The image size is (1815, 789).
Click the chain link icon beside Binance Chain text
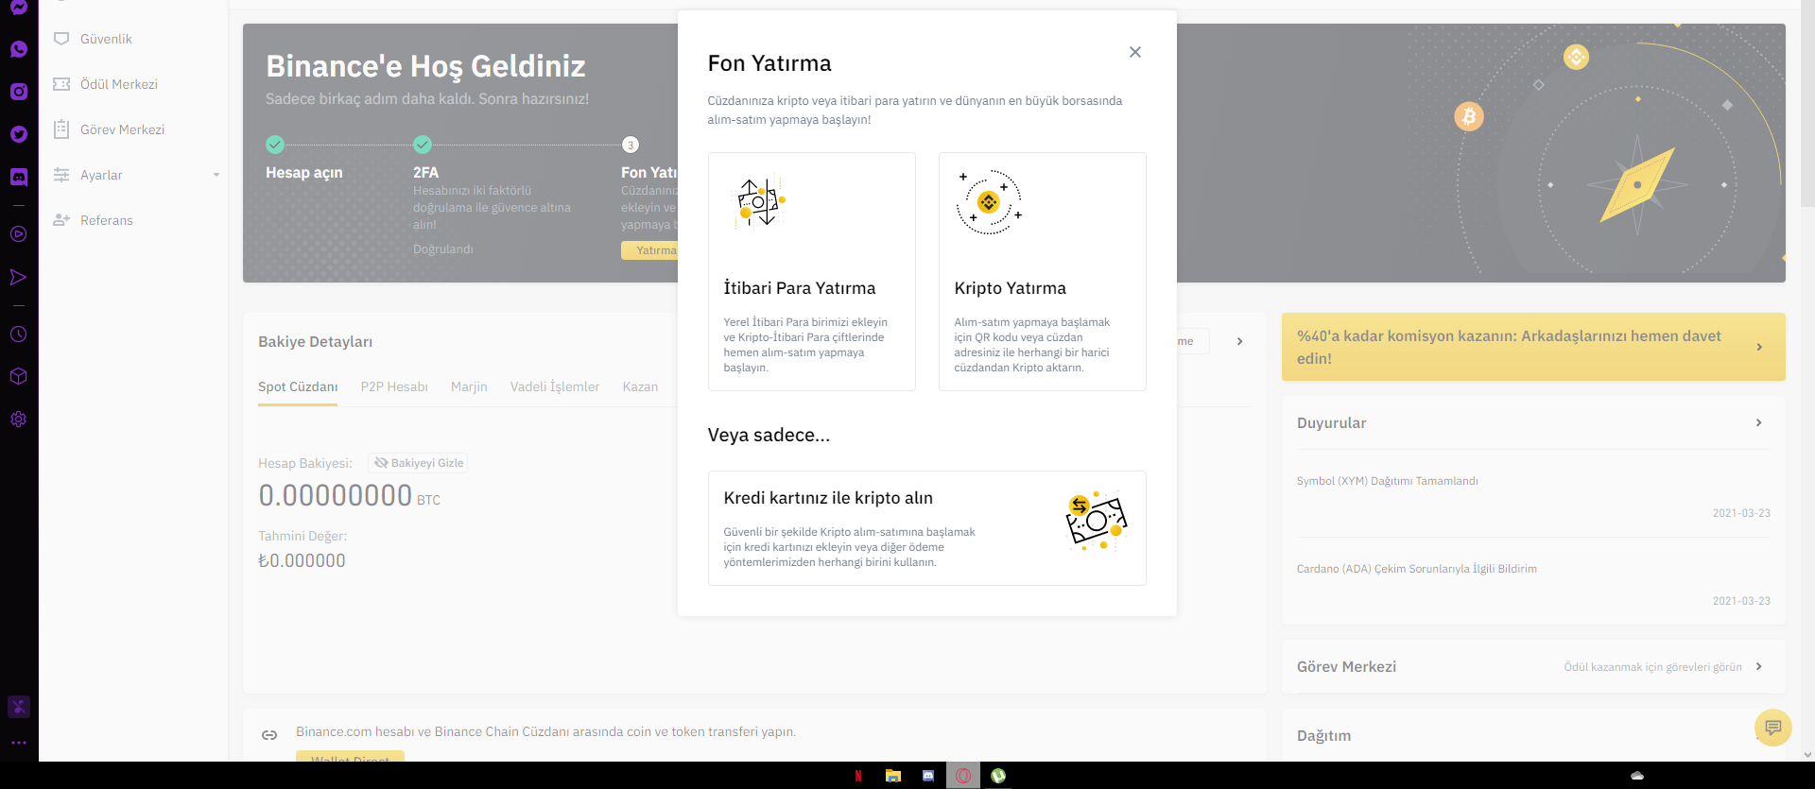tap(269, 735)
